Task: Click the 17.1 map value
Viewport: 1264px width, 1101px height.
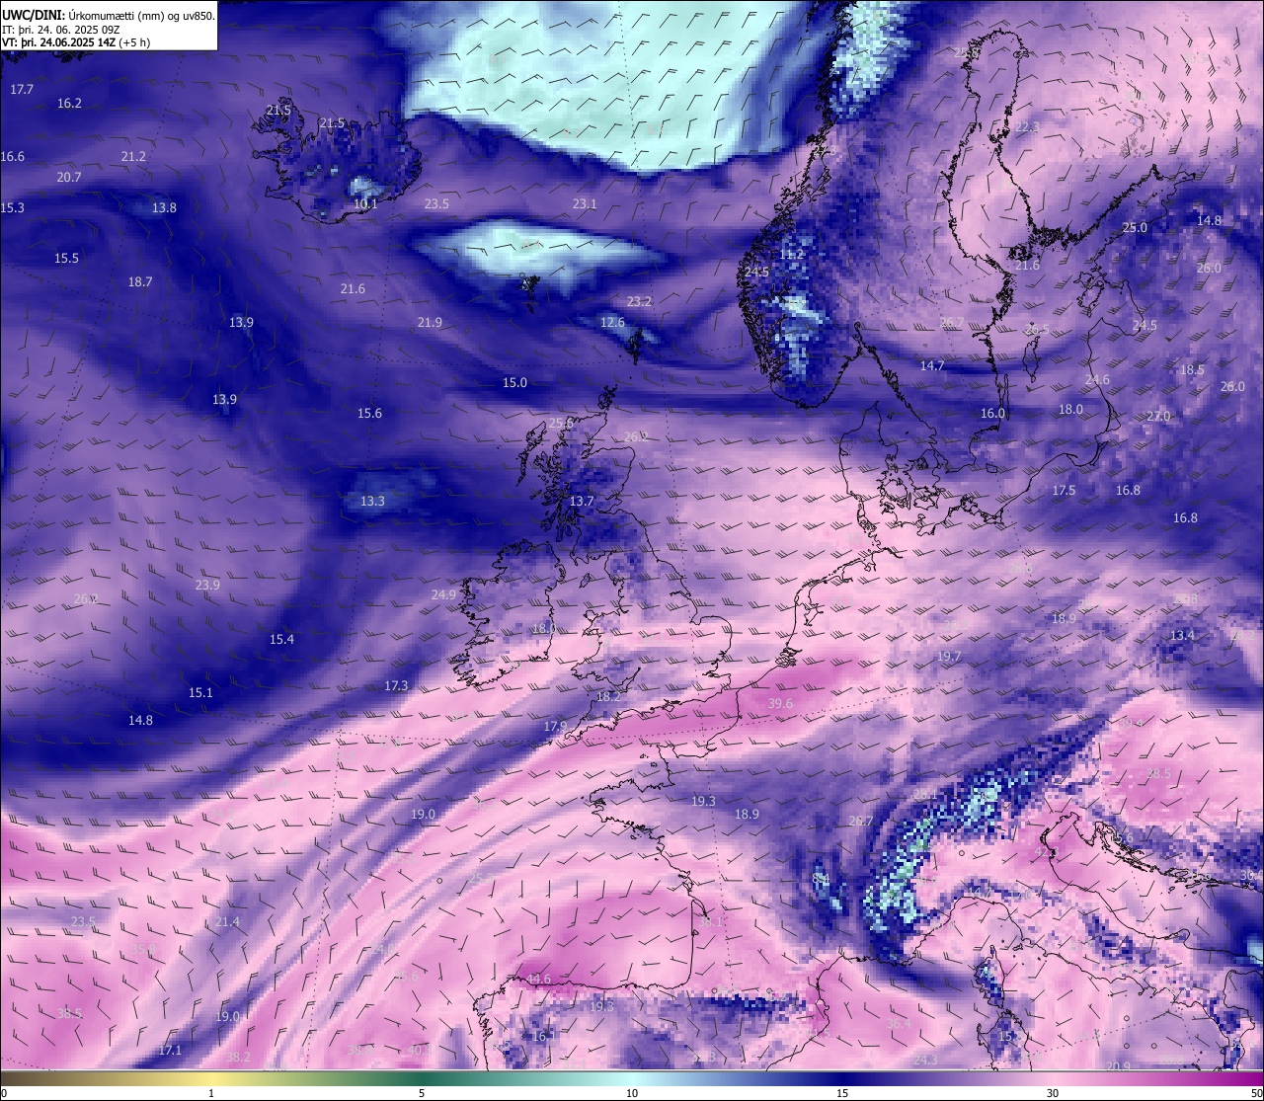Action: (170, 1051)
